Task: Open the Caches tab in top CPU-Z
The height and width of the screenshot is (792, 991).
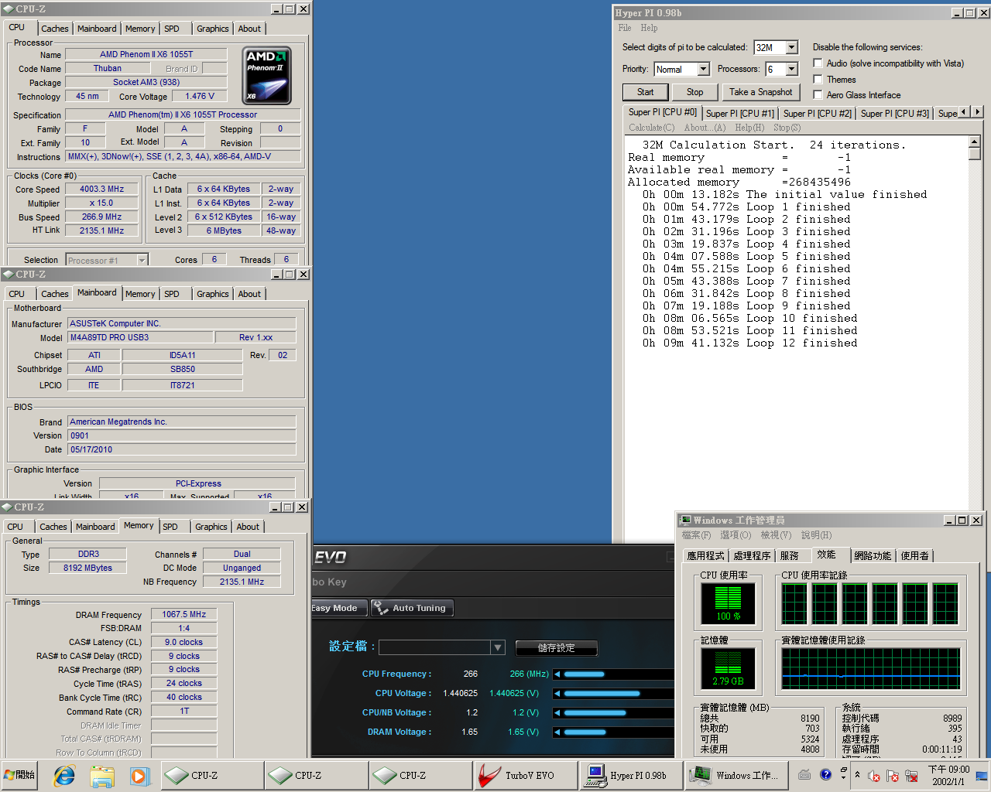Action: coord(55,29)
